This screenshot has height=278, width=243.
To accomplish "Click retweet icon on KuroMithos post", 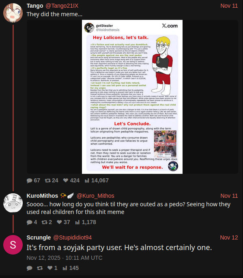I will pyautogui.click(x=44, y=222).
